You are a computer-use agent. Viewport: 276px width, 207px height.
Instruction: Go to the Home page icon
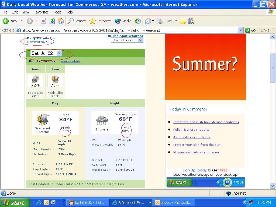(61, 21)
